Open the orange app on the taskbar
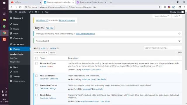The width and height of the screenshot is (187, 105). [4, 39]
